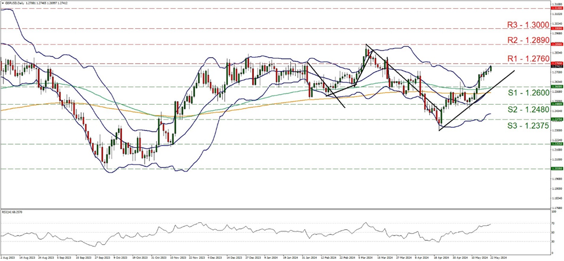Click the green 1.23750 price tag on axis

[556, 120]
